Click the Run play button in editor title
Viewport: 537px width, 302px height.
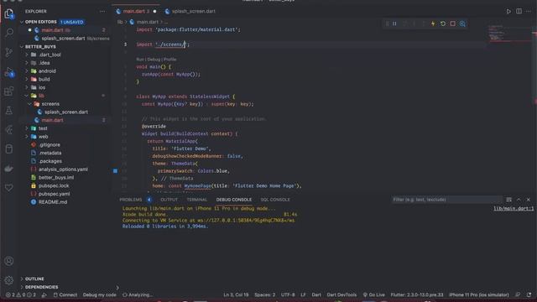[508, 11]
